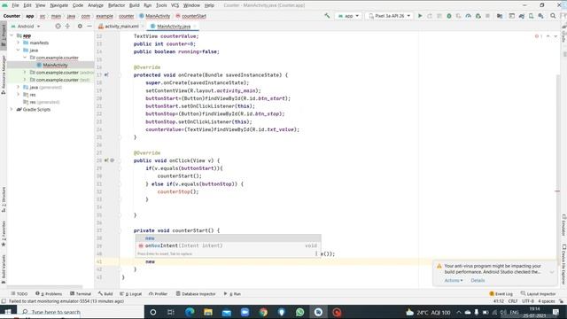Open File Explorer from the taskbar
Image resolution: width=567 pixels, height=319 pixels.
point(208,312)
